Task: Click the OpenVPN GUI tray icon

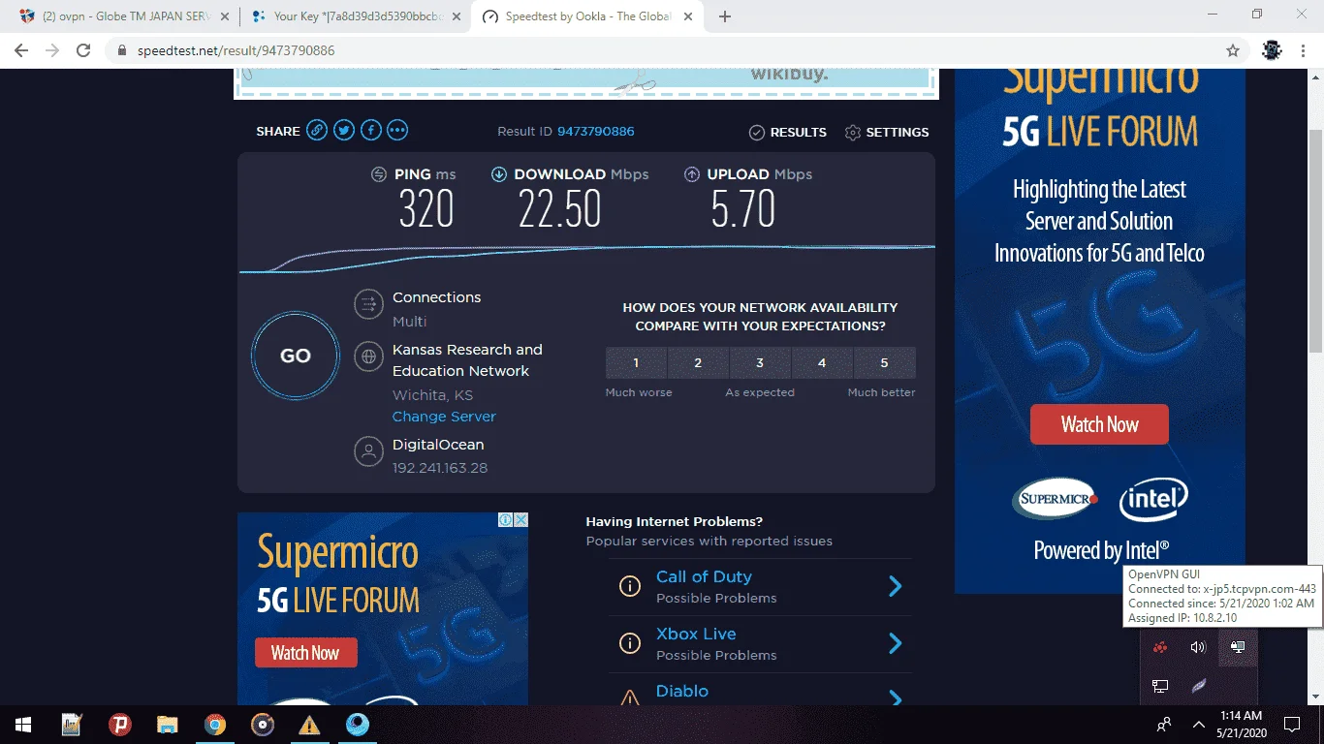Action: (x=1238, y=647)
